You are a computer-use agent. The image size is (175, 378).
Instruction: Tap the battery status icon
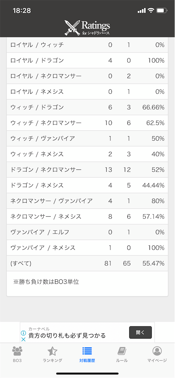[161, 10]
